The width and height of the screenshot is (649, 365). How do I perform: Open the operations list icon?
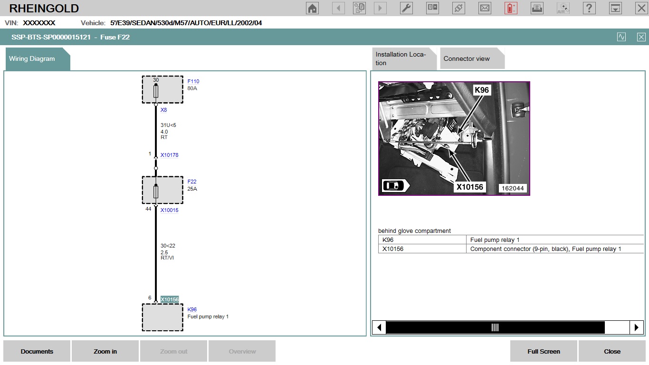point(432,8)
